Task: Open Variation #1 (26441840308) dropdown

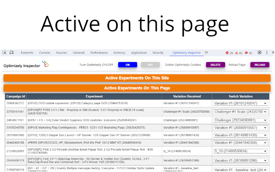Action: pyautogui.click(x=241, y=143)
